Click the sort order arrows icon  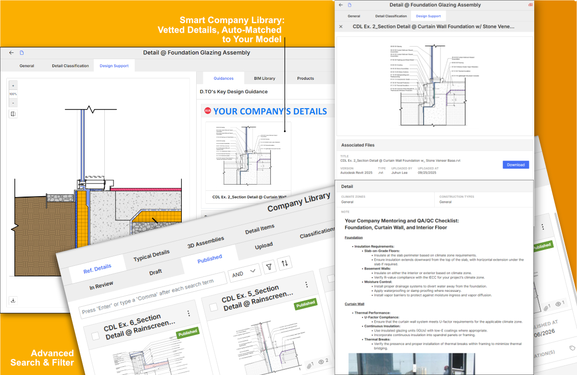pos(285,262)
